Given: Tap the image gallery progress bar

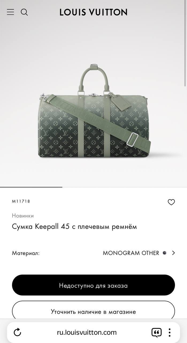Looking at the screenshot, I should click(x=93, y=187).
